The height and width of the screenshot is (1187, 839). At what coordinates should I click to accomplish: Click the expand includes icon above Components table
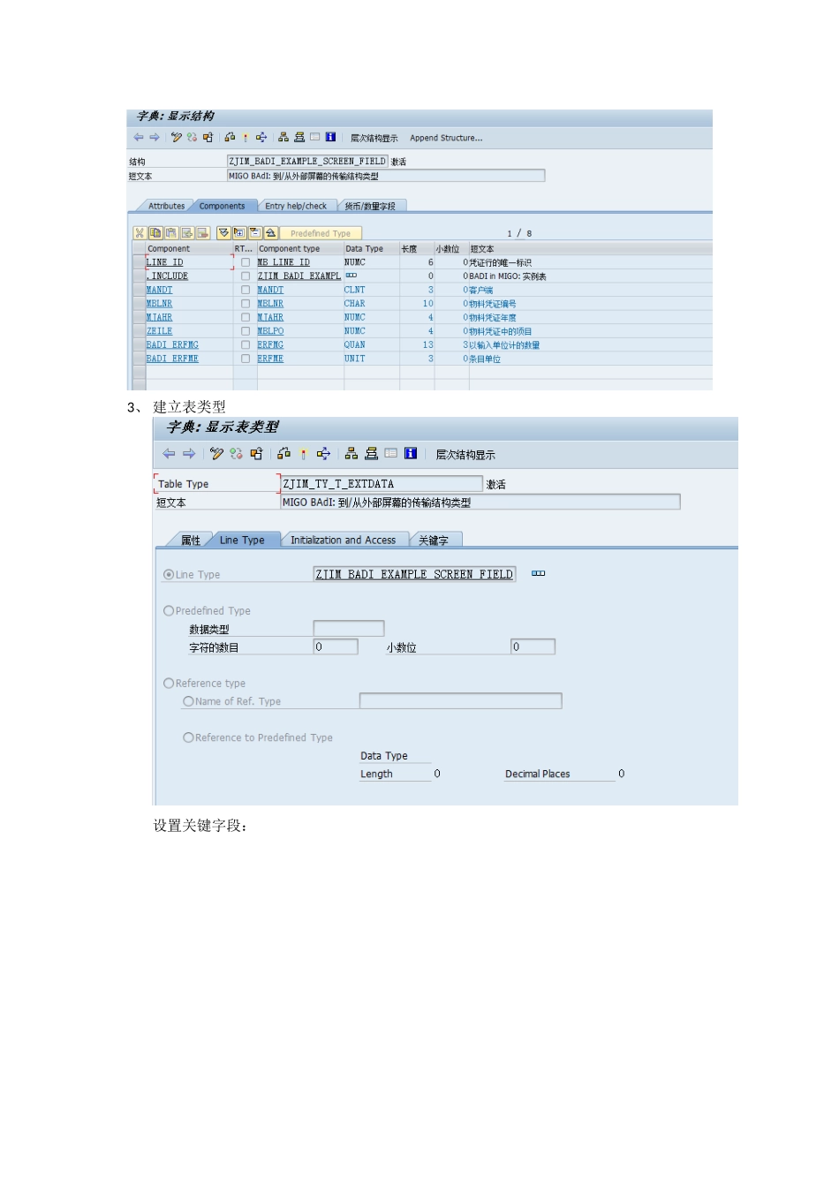pos(239,233)
